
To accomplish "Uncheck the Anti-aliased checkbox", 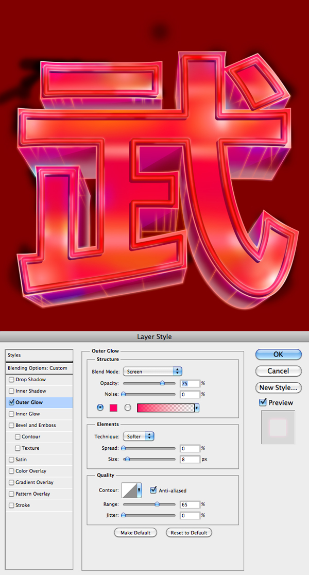I will [x=153, y=490].
